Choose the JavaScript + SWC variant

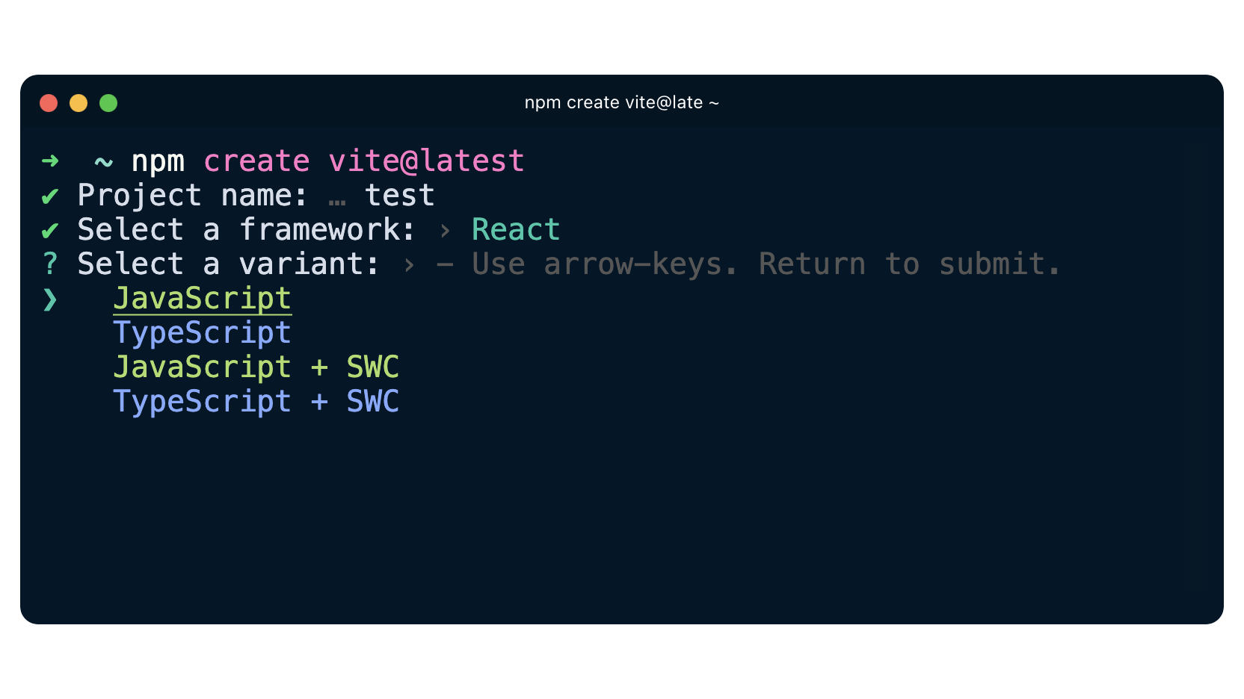pyautogui.click(x=256, y=367)
